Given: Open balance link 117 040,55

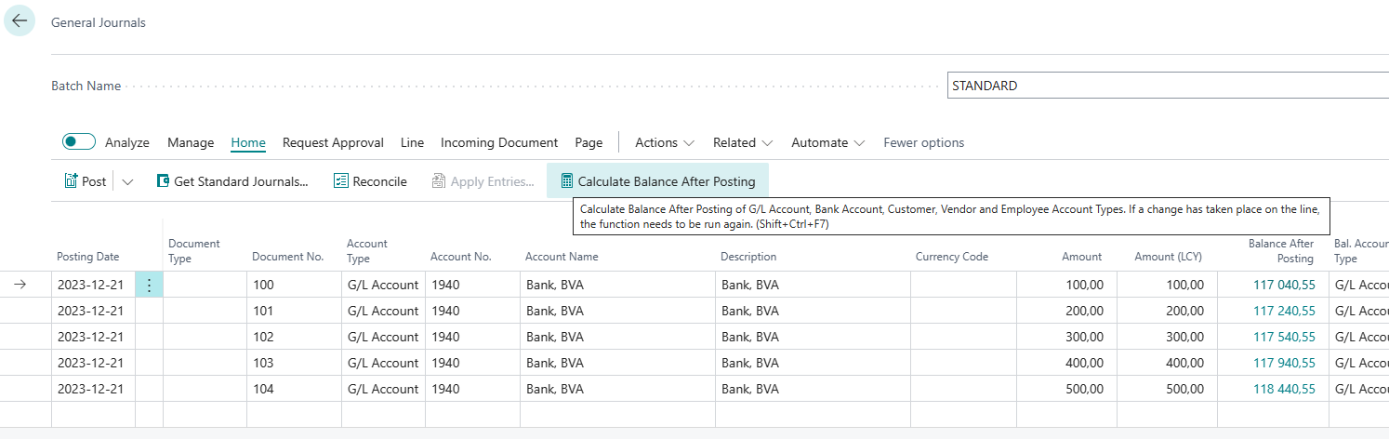Looking at the screenshot, I should point(1284,285).
